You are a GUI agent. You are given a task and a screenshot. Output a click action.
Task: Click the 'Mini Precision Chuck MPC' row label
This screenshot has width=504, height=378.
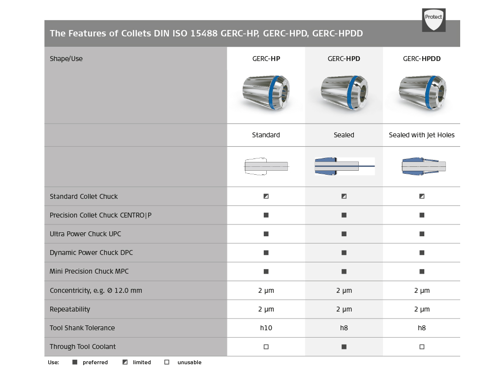pos(89,271)
